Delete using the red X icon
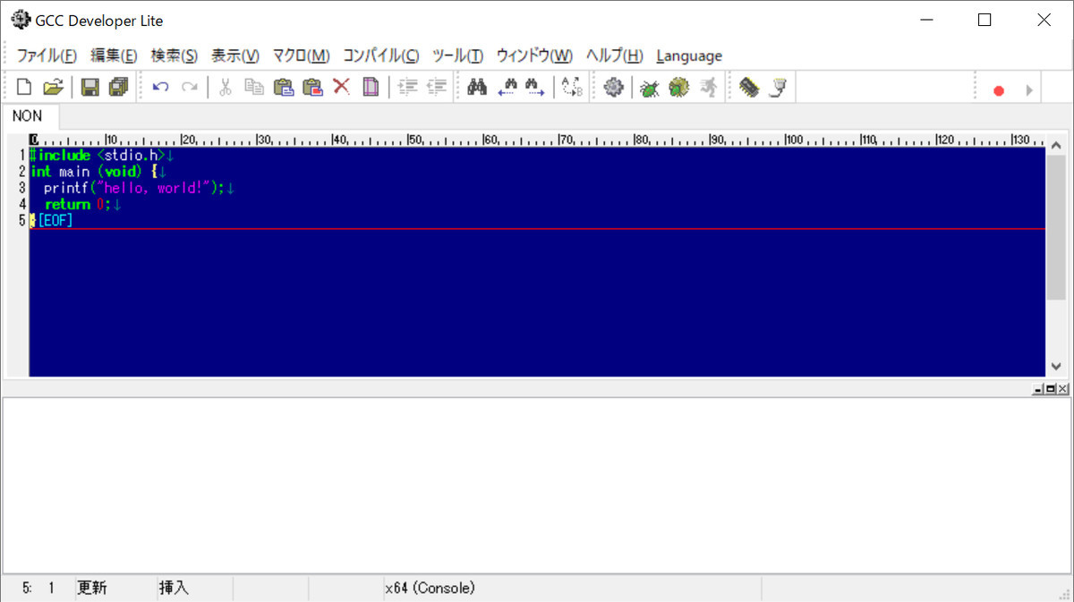 [x=341, y=87]
